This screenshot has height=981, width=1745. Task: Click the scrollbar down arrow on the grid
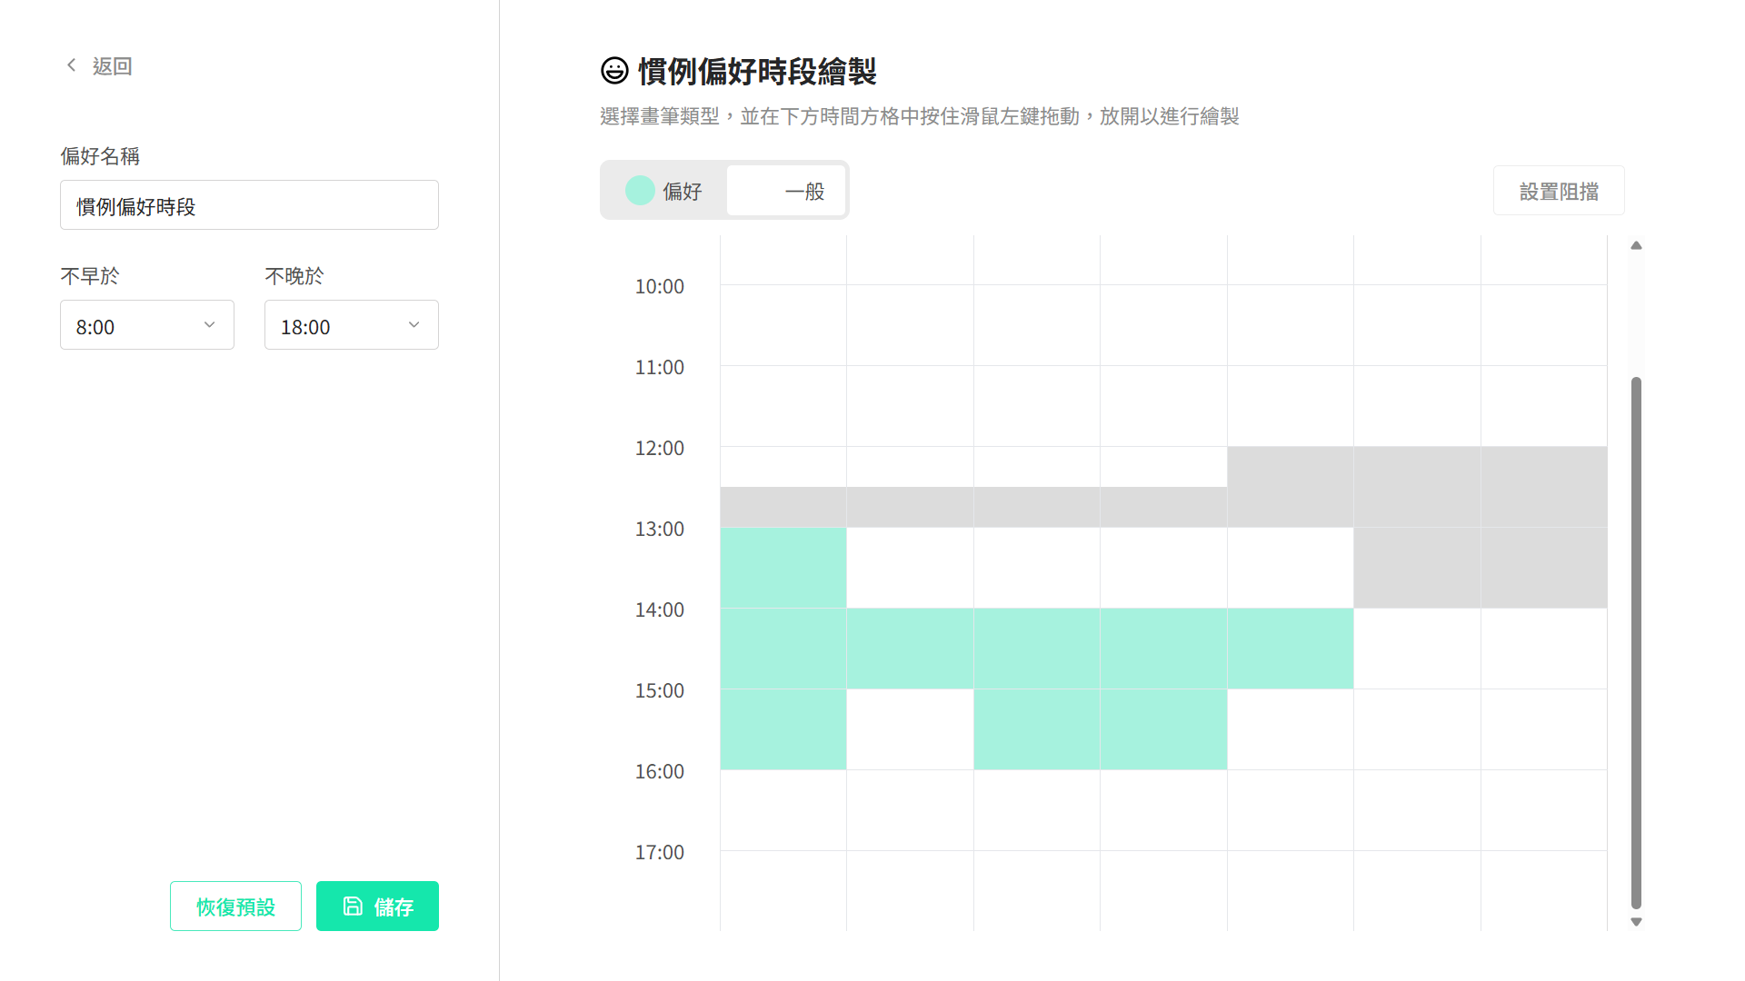point(1636,920)
